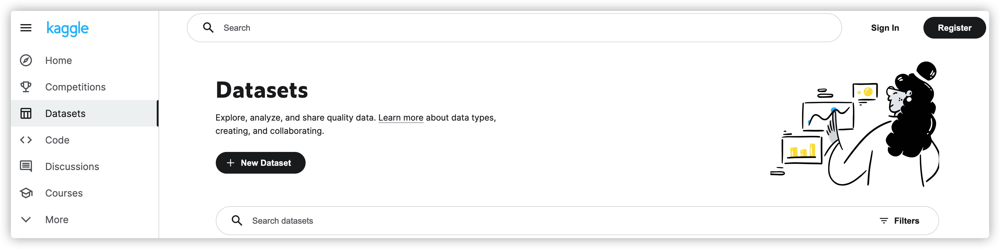This screenshot has width=1000, height=249.
Task: Focus the Search datasets input field
Action: [x=577, y=221]
